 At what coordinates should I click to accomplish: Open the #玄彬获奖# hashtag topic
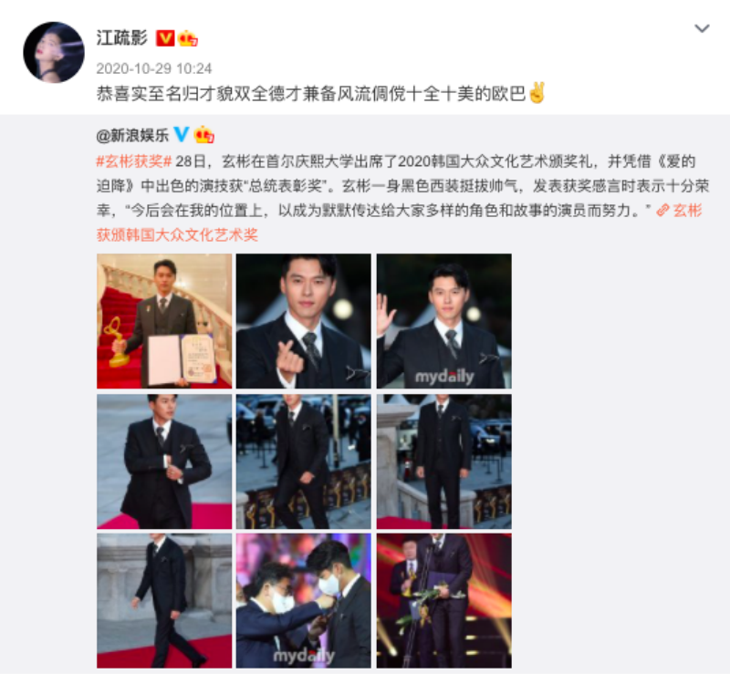tap(134, 161)
